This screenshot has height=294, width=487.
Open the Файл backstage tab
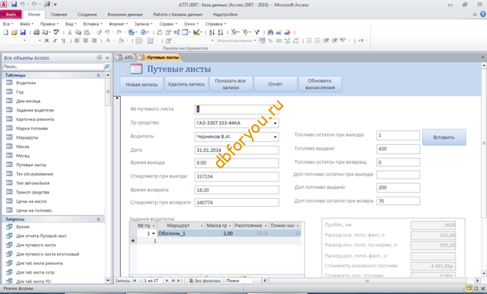(x=11, y=14)
